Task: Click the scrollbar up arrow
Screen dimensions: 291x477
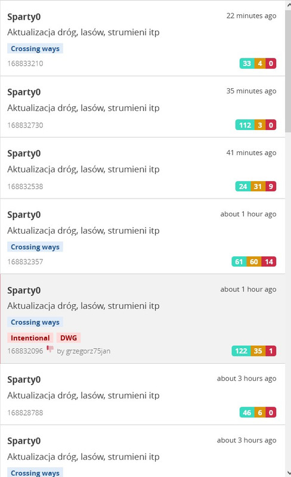Action: point(288,5)
